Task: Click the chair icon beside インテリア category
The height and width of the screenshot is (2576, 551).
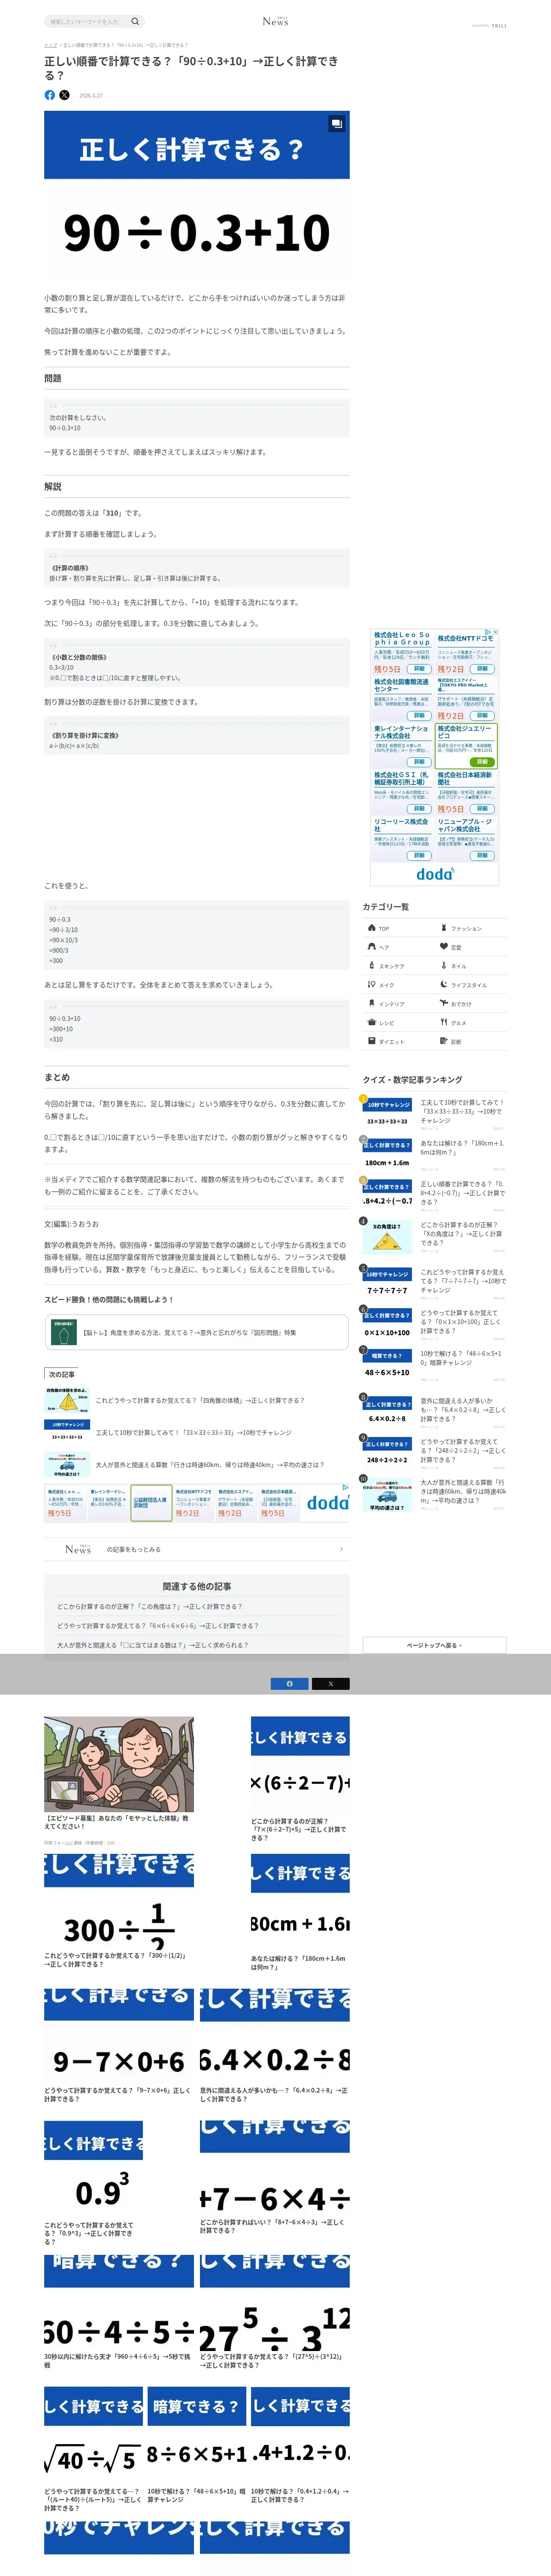Action: [372, 1003]
